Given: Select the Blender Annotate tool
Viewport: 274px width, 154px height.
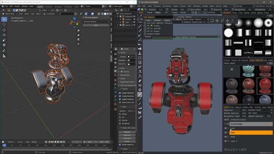Looking at the screenshot, I should [4, 51].
